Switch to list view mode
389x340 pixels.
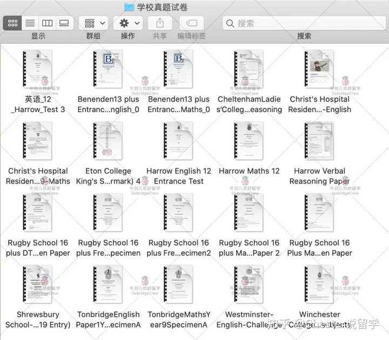tap(30, 23)
